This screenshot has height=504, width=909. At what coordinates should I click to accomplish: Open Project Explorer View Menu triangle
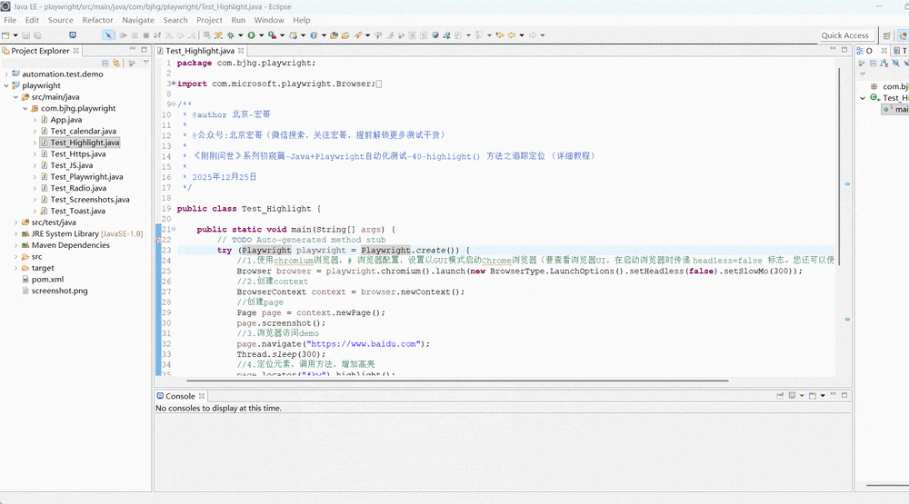coord(145,63)
